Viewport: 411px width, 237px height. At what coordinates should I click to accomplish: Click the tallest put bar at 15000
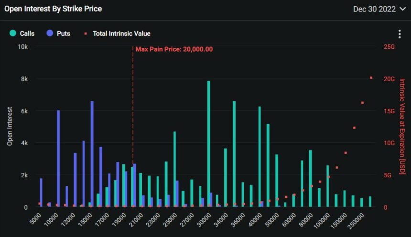click(92, 153)
